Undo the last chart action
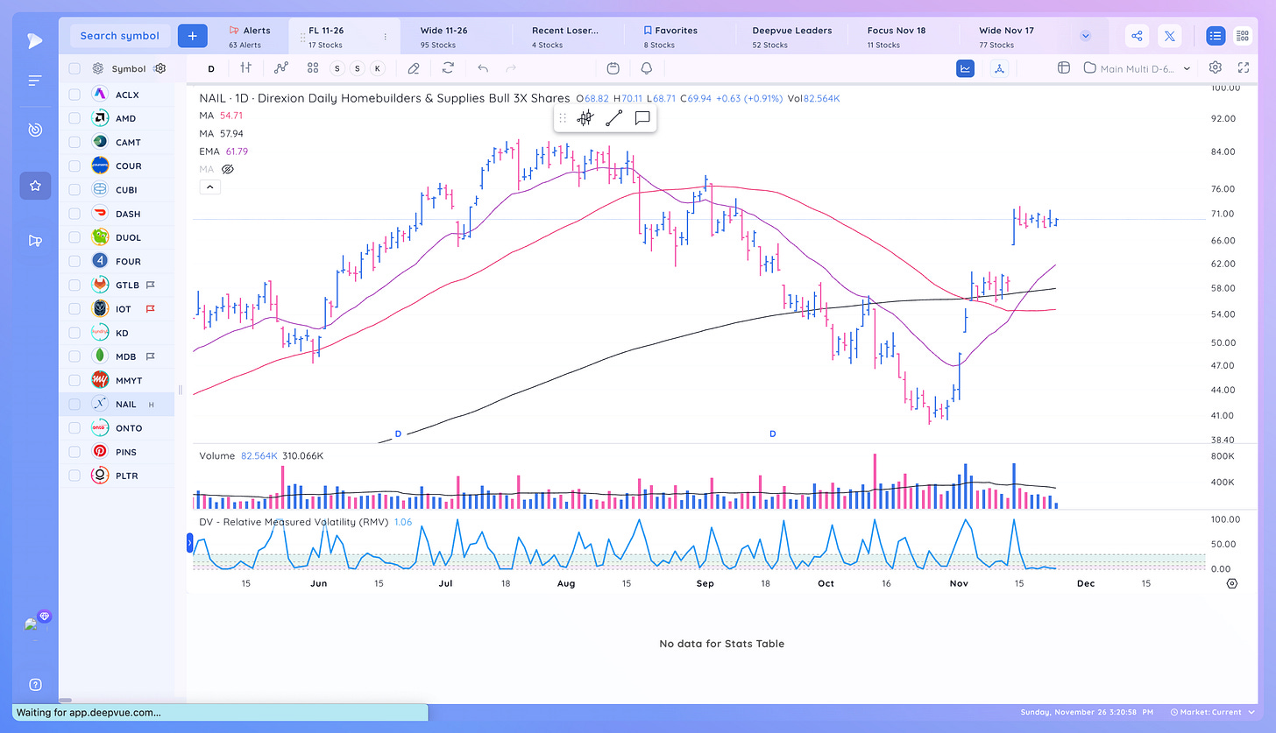 (482, 67)
